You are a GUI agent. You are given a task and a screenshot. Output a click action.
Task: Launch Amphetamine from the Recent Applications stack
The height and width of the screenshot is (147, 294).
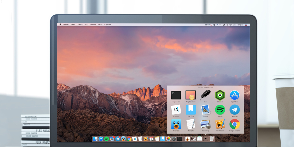(x=191, y=95)
